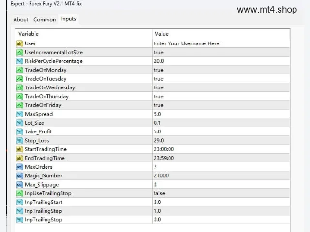Click the TradeOnTuesday true value

click(158, 79)
